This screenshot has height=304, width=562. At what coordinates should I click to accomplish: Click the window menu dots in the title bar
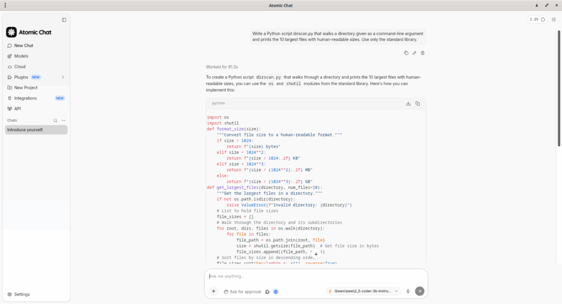(x=5, y=5)
